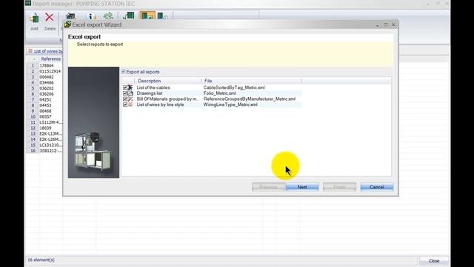
Task: Click reference 178864 in row 1
Action: tap(46, 65)
